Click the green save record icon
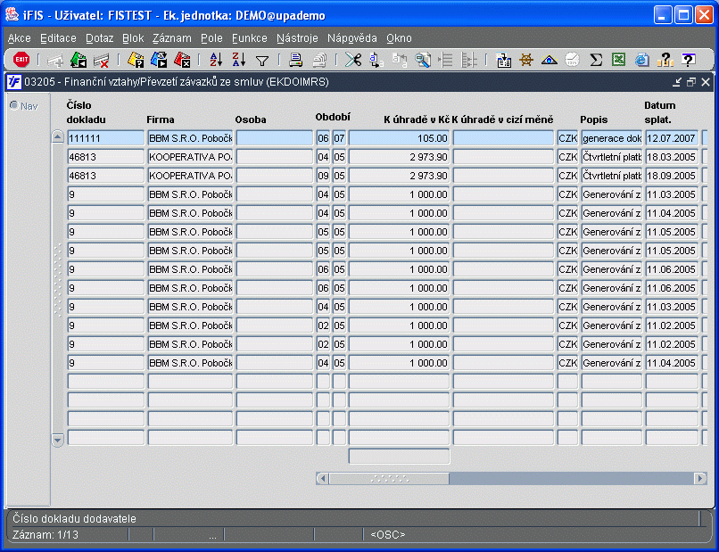The image size is (719, 552). tap(79, 60)
